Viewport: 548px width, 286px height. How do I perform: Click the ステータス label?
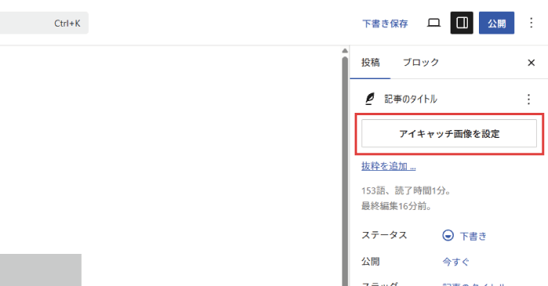click(x=385, y=235)
